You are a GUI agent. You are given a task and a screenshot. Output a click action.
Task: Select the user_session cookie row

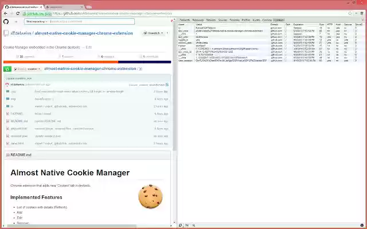coord(271,61)
